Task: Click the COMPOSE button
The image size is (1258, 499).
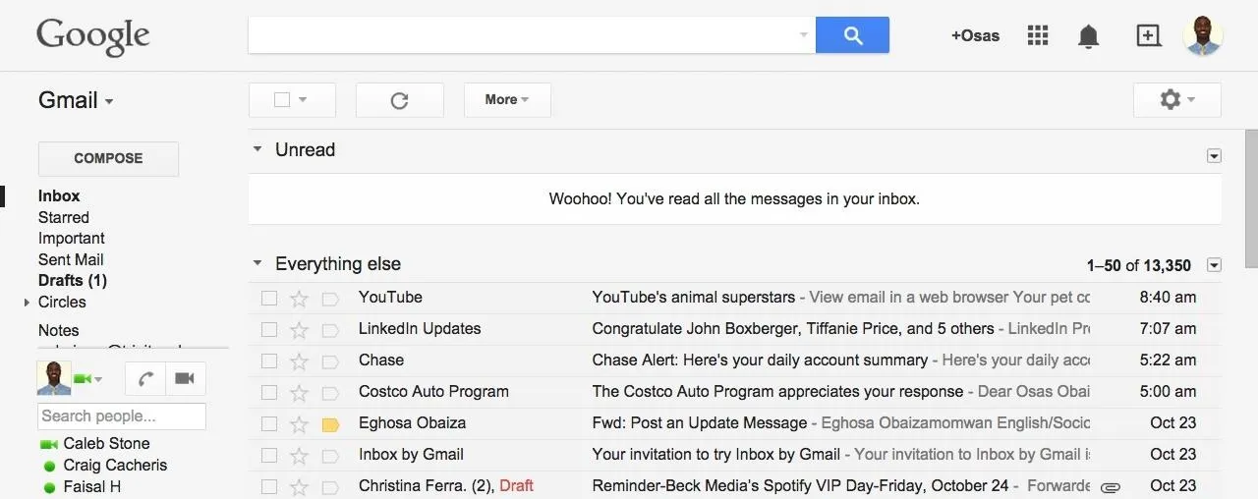Action: 108,158
